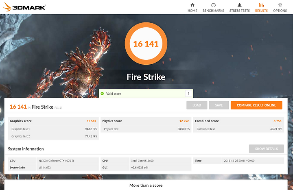Click 77.42 FPS value

[x=91, y=136]
